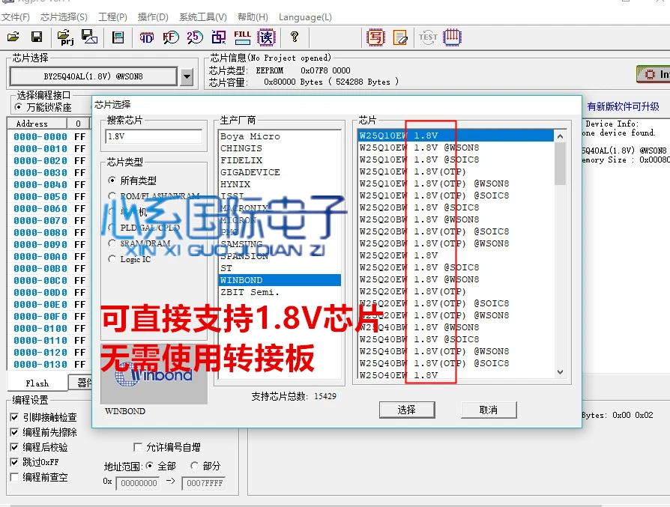Click the BY25Q40AL(1.8V) @WSON8 chip button
Viewport: 670px width, 507px height.
click(93, 76)
